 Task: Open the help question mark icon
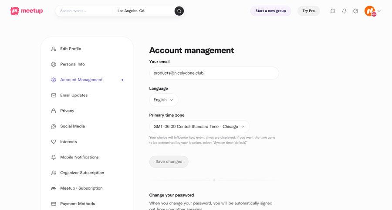coord(355,11)
